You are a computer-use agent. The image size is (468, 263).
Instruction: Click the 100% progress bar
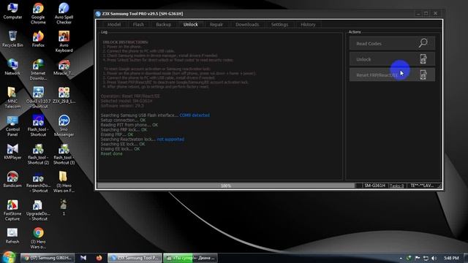[226, 186]
